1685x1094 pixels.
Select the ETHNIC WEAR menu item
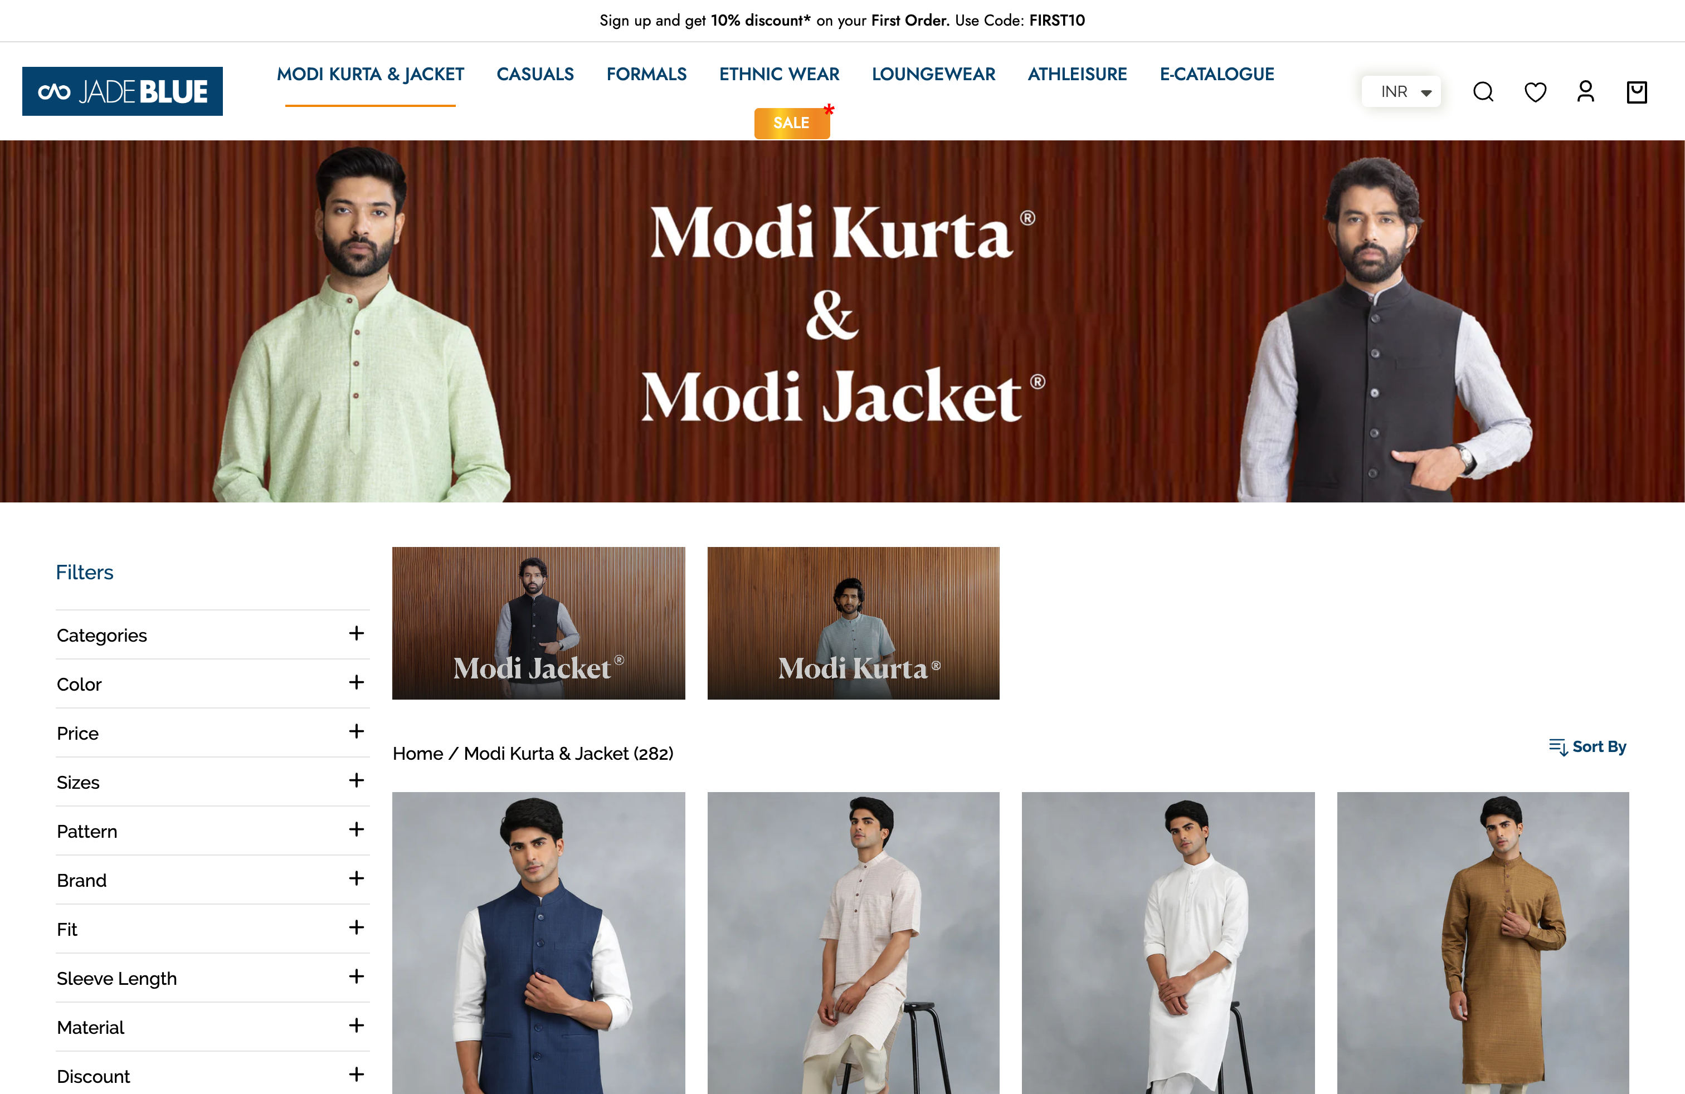(778, 74)
